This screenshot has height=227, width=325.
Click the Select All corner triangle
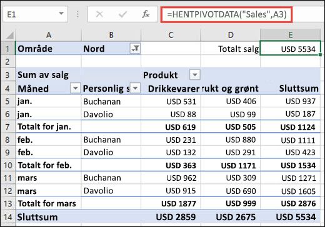tap(10, 36)
